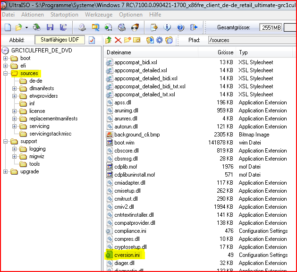Click the New folder icon
This screenshot has height=272, width=297.
point(127,40)
